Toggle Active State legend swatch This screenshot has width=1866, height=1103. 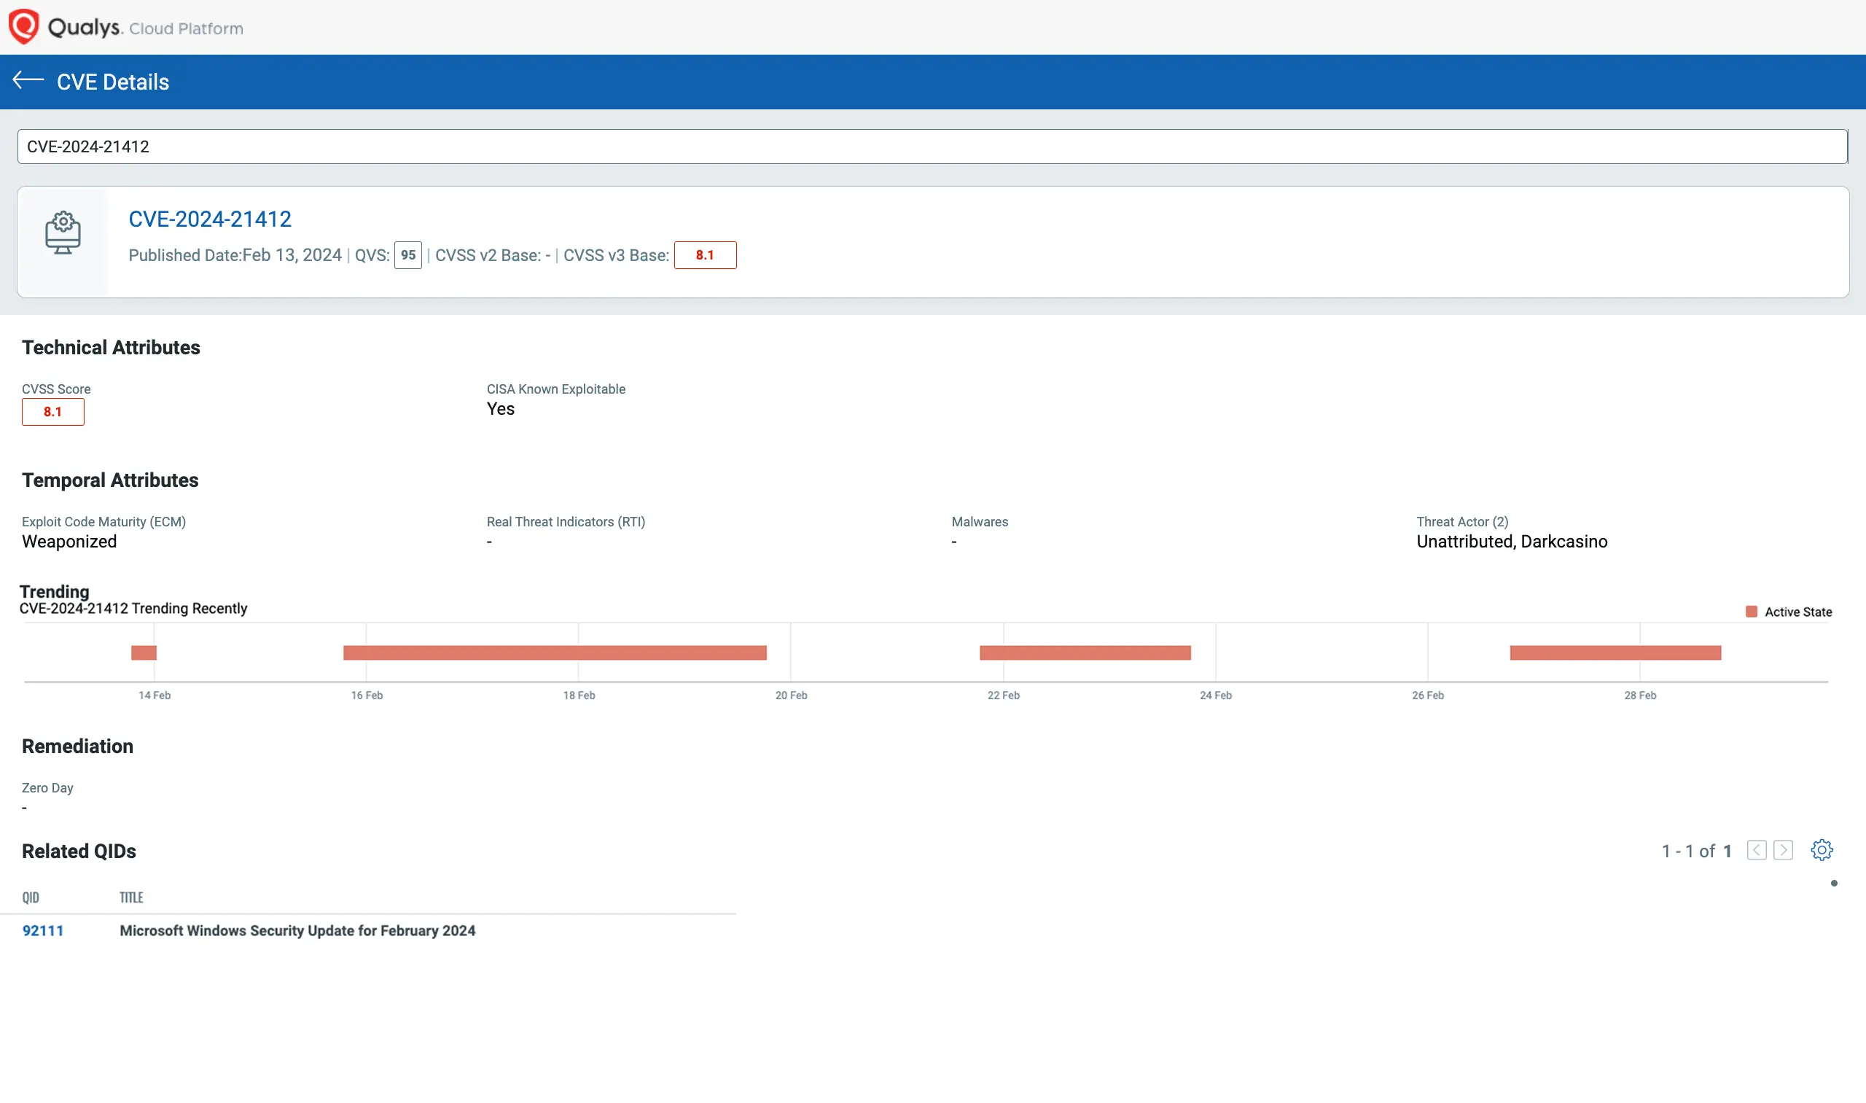click(1751, 612)
